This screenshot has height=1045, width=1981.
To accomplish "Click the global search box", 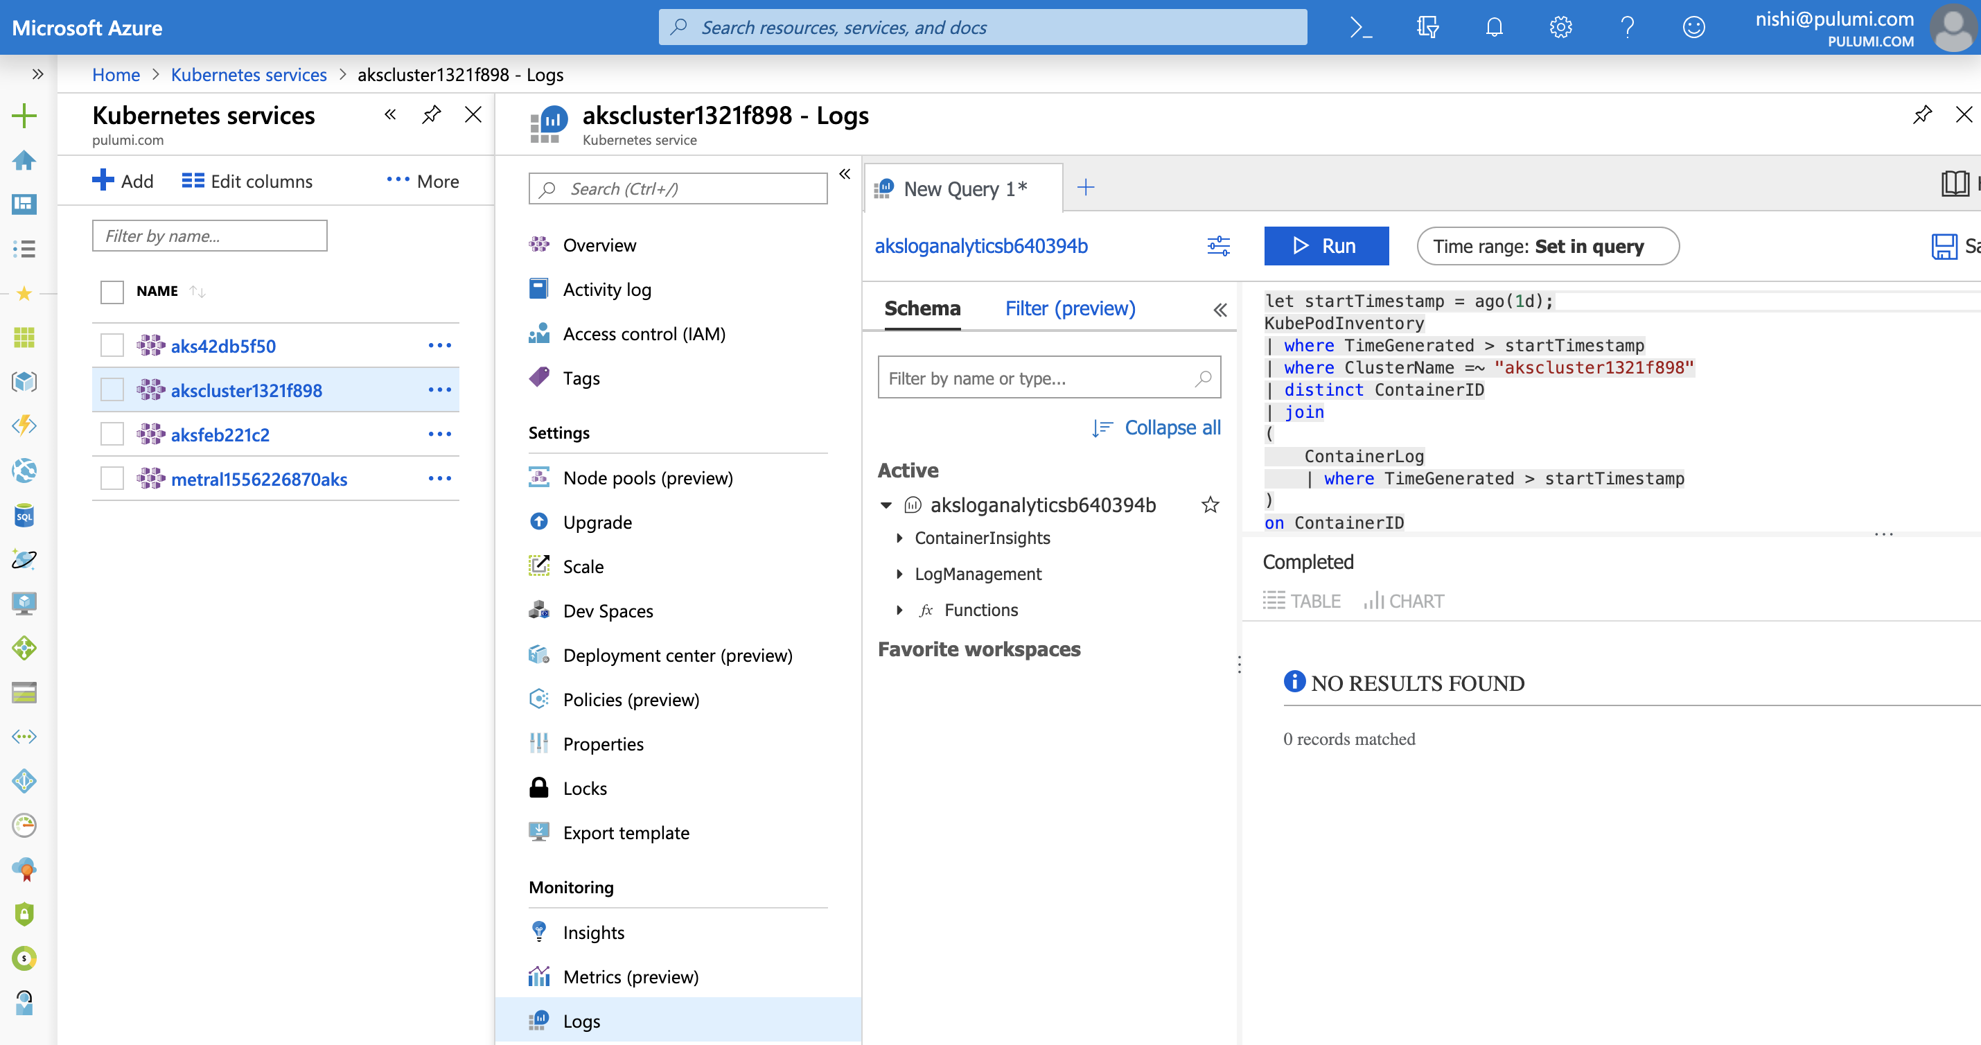I will [x=983, y=28].
